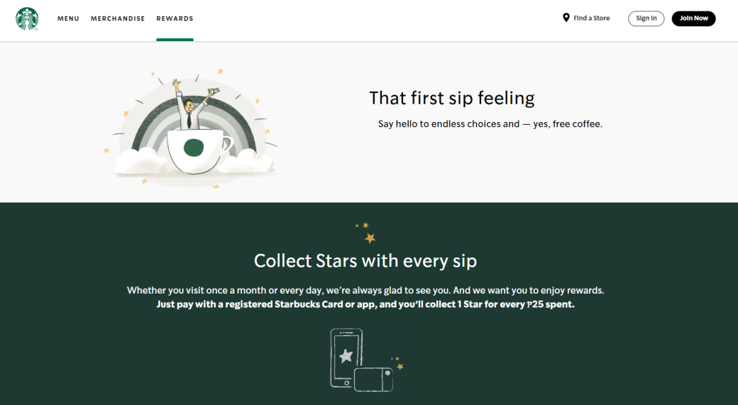Click the "Collect Stars with every sip" heading

pos(365,260)
